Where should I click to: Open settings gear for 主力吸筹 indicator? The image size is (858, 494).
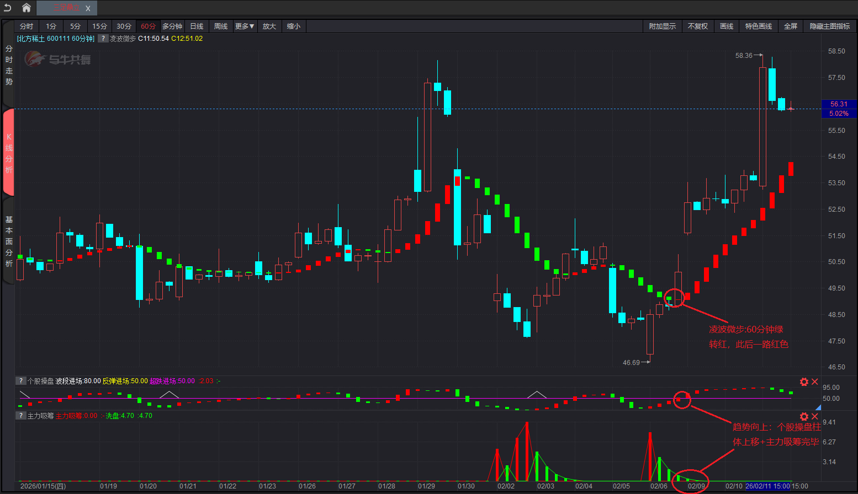[x=804, y=416]
